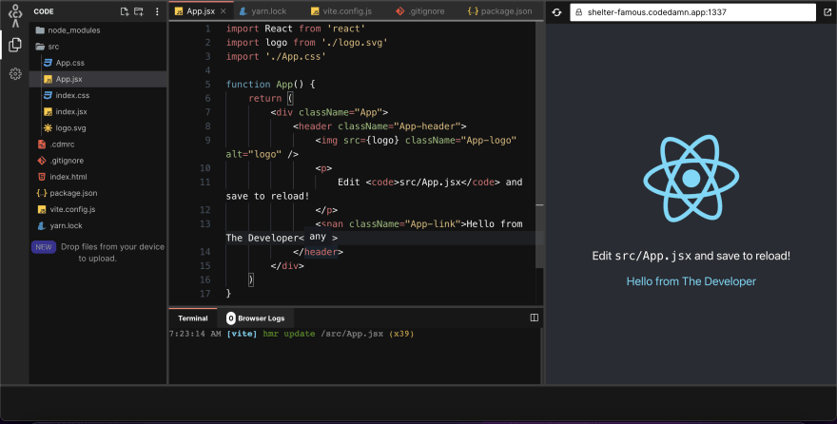This screenshot has width=837, height=424.
Task: Click the preview URL address field
Action: [692, 11]
